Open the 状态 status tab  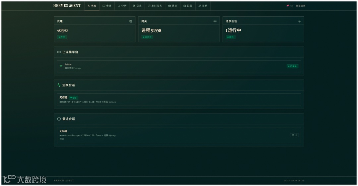(x=92, y=6)
